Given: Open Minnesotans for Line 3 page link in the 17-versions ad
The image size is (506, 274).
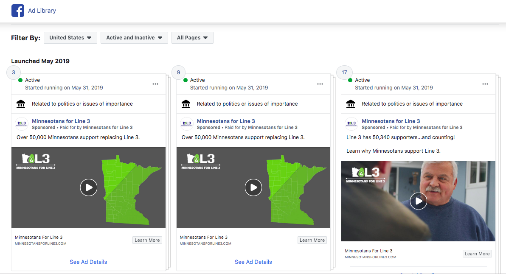Looking at the screenshot, I should (391, 121).
